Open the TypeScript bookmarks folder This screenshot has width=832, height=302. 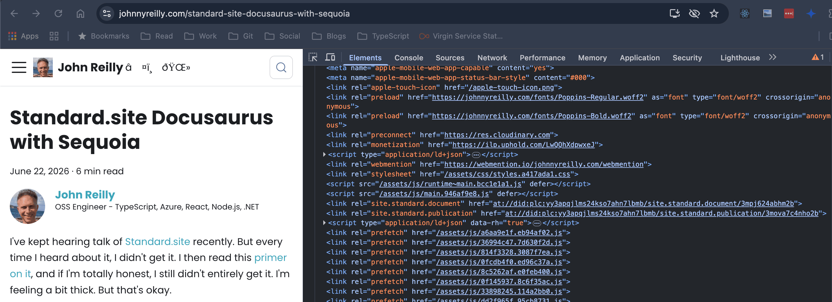tap(383, 36)
